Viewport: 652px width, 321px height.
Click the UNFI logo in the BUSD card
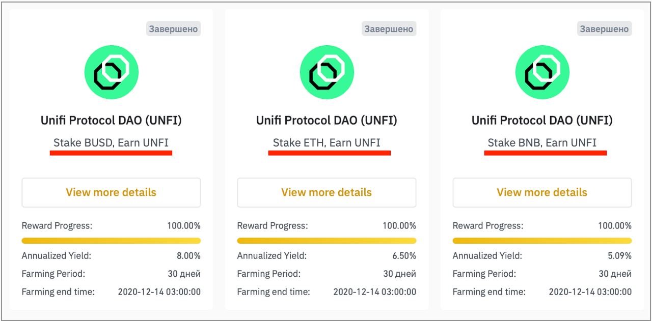(x=111, y=72)
